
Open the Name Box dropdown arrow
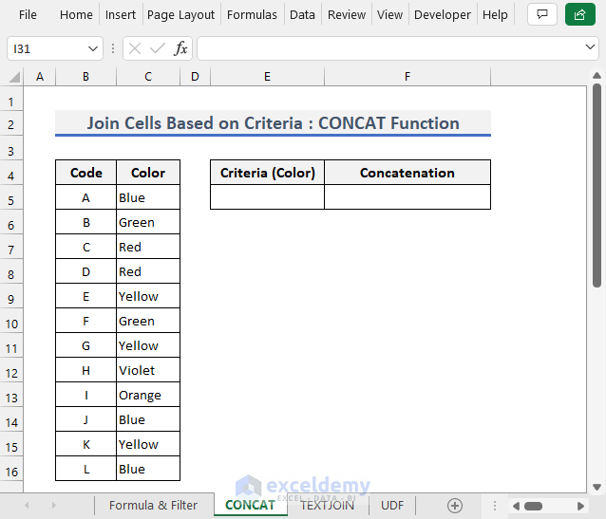(x=93, y=48)
